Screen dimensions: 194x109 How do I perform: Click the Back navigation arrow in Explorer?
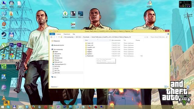pyautogui.click(x=51, y=37)
